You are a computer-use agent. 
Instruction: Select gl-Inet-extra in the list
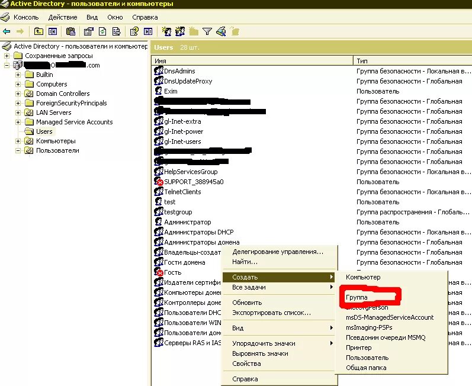(x=182, y=121)
